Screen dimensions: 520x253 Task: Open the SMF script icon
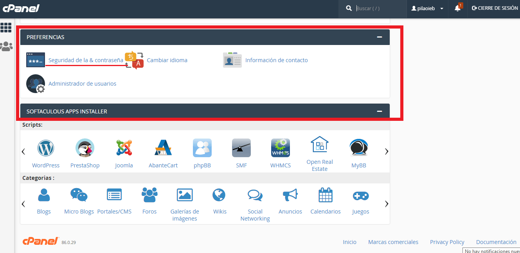click(x=241, y=148)
